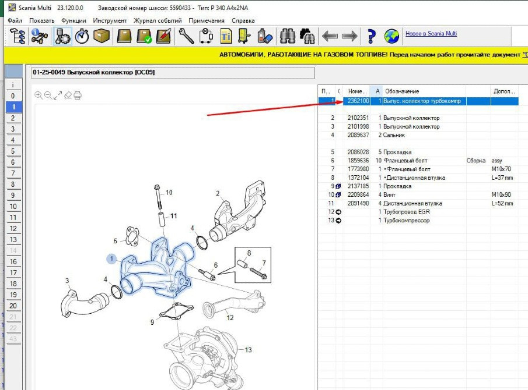The width and height of the screenshot is (528, 390).
Task: Print the diagram using the printer icon
Action: 78,95
